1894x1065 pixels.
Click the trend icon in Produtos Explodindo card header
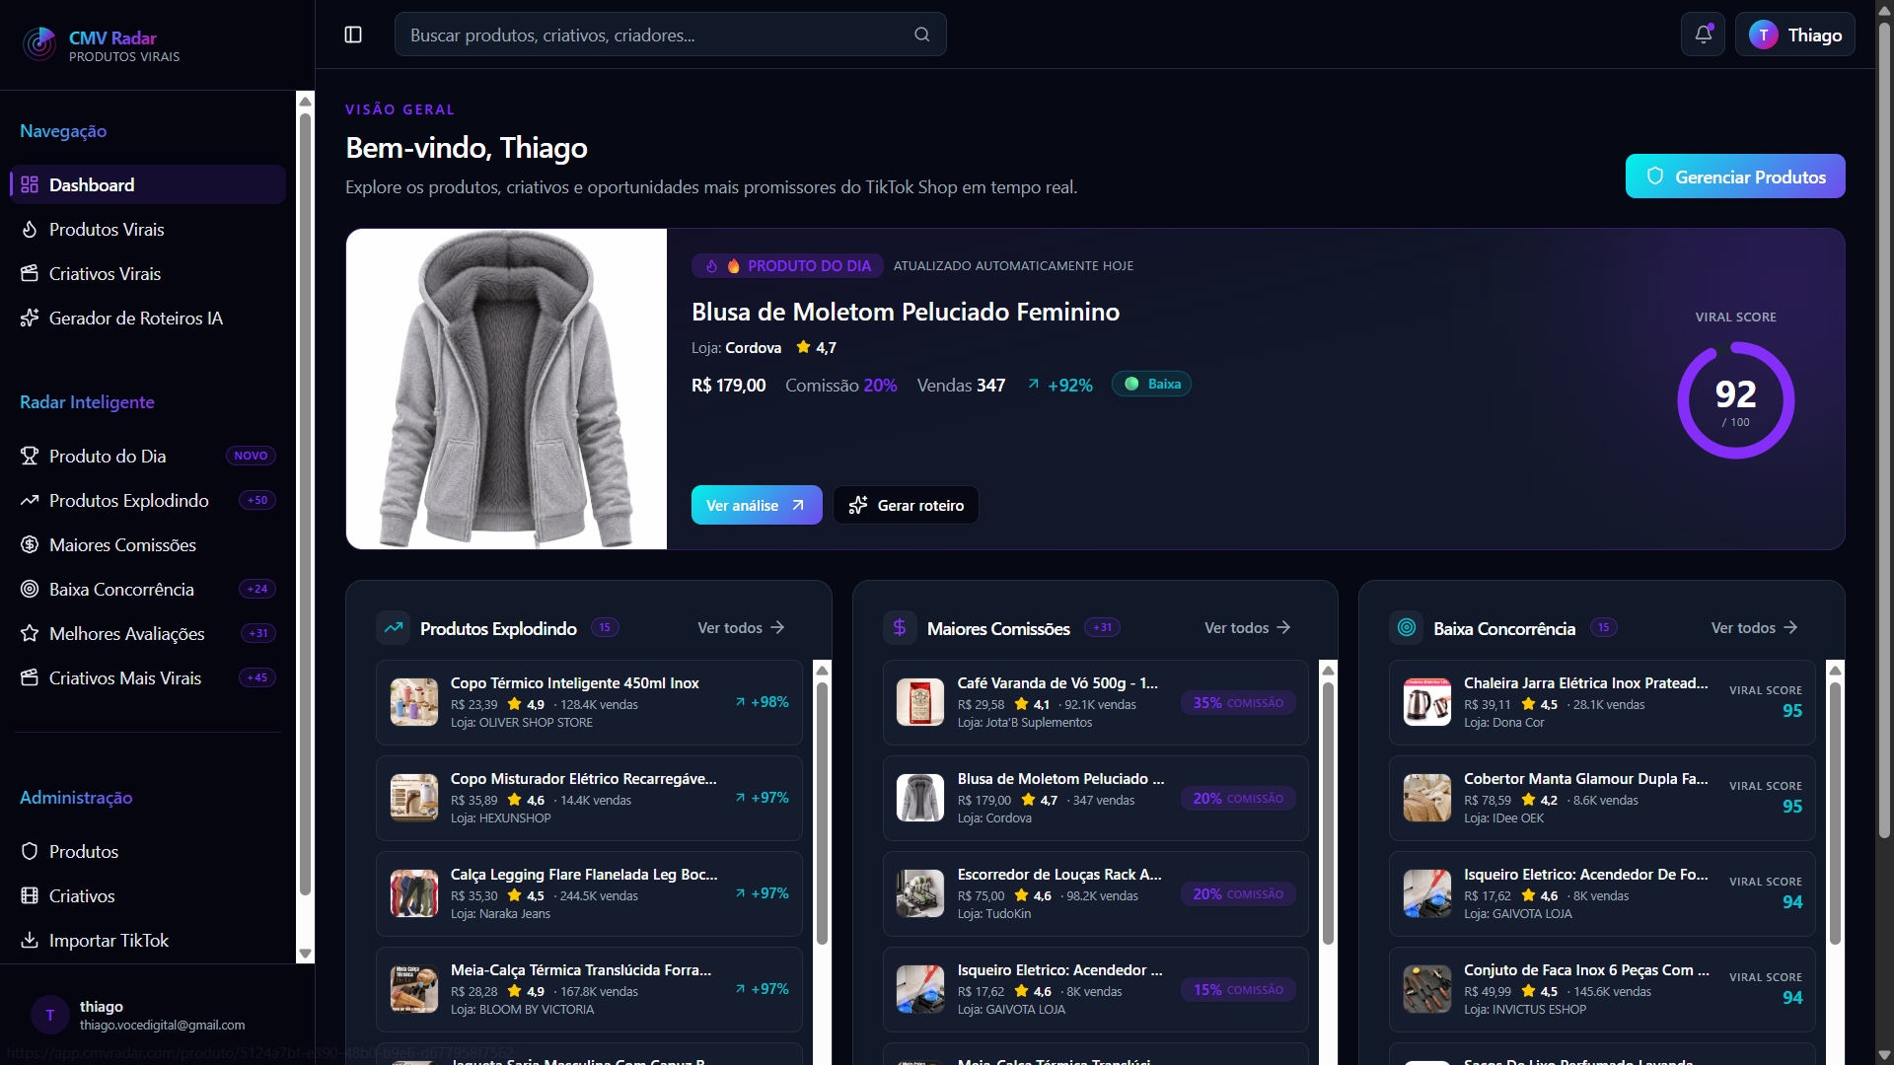tap(394, 627)
